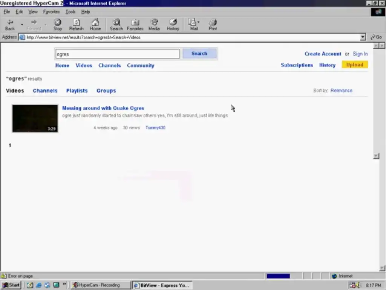This screenshot has height=290, width=386.
Task: Click the Mail toolbar icon
Action: pos(194,25)
